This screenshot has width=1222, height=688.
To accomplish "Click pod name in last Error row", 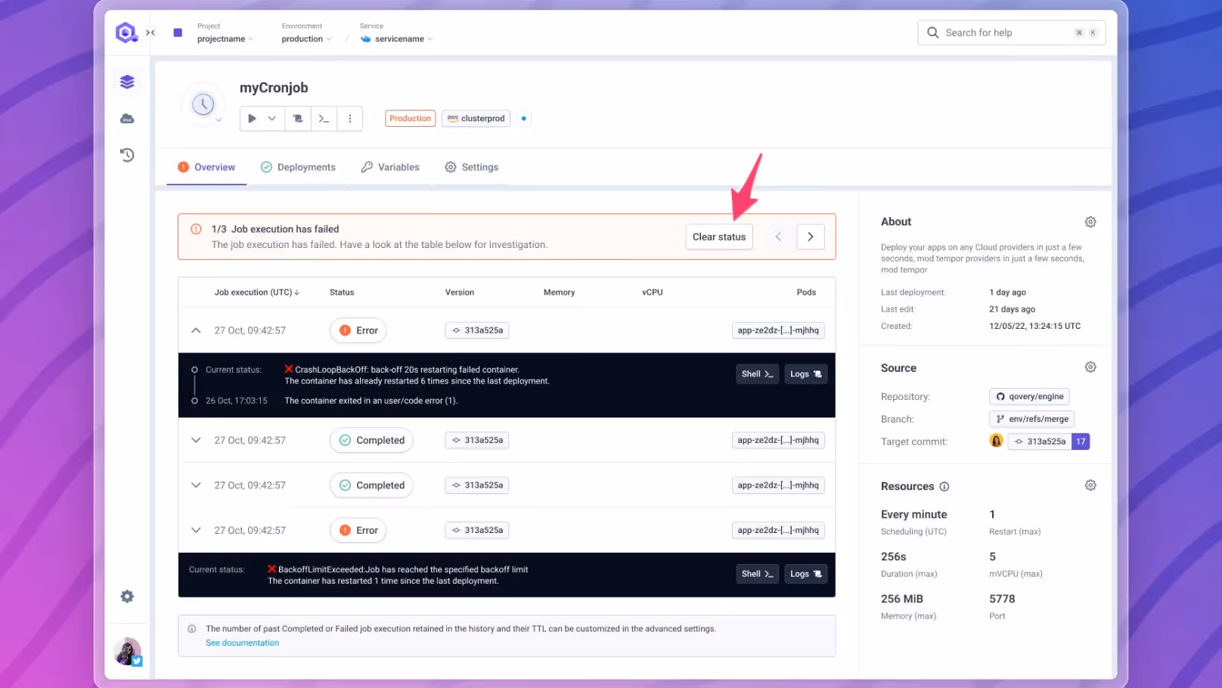I will [x=778, y=530].
